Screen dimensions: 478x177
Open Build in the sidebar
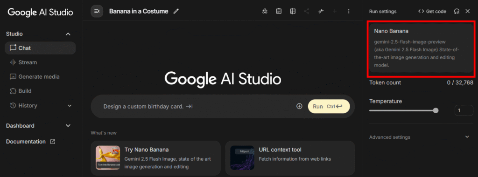point(40,91)
